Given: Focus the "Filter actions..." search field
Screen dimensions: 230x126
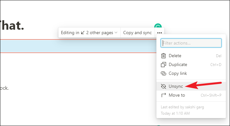Looking at the screenshot, I should (191, 43).
